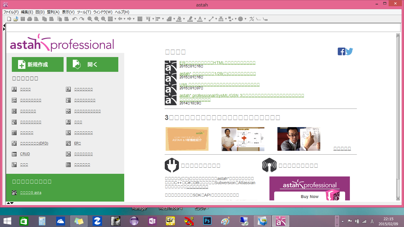Click the redo arrow icon
The width and height of the screenshot is (404, 227).
[82, 19]
